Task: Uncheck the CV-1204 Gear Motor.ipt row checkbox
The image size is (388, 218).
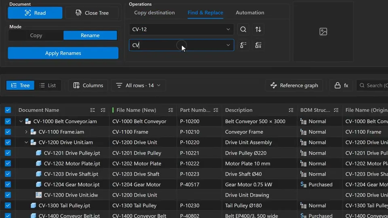Action: pyautogui.click(x=8, y=184)
